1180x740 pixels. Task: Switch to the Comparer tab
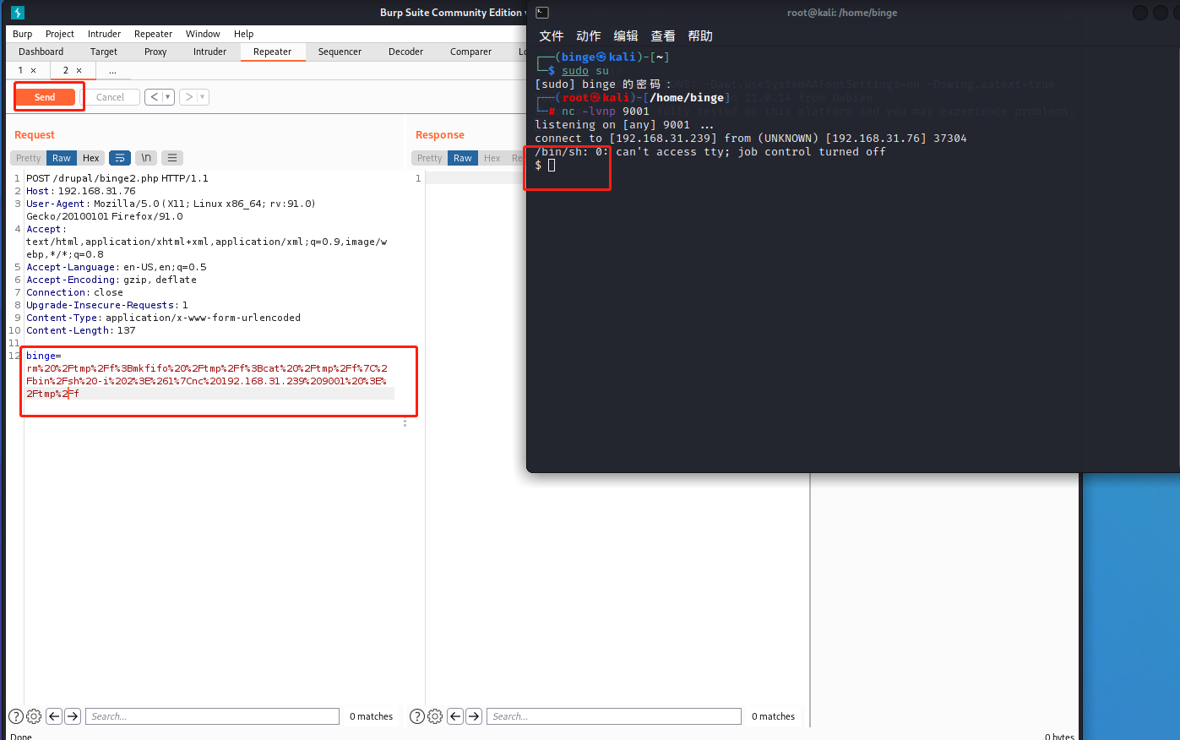click(471, 52)
